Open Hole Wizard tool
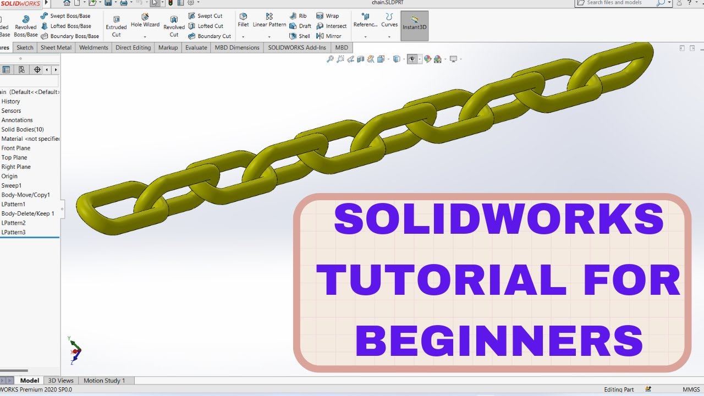Image resolution: width=704 pixels, height=396 pixels. (145, 21)
